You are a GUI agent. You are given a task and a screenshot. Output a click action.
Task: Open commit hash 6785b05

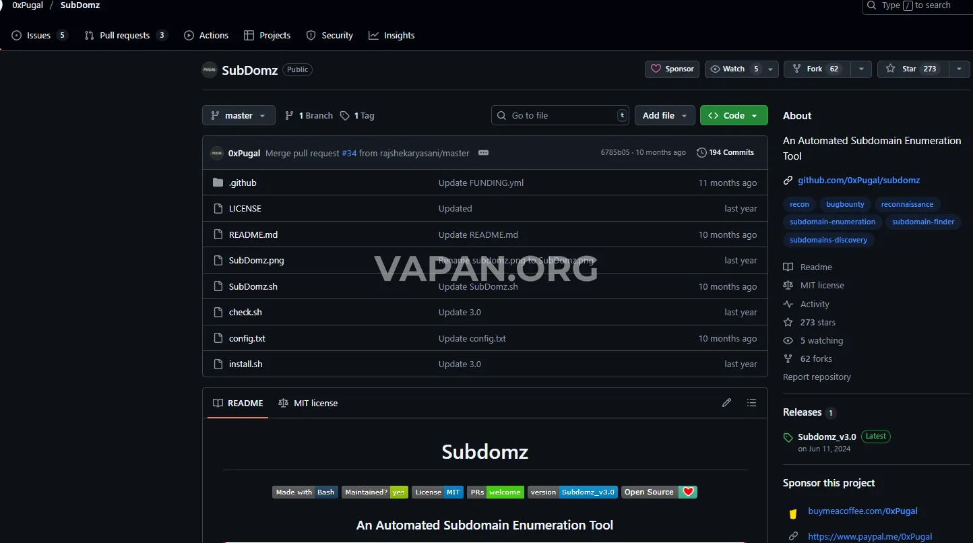coord(615,153)
